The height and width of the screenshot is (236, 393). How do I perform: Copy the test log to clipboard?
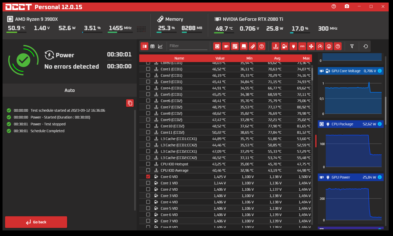point(130,103)
